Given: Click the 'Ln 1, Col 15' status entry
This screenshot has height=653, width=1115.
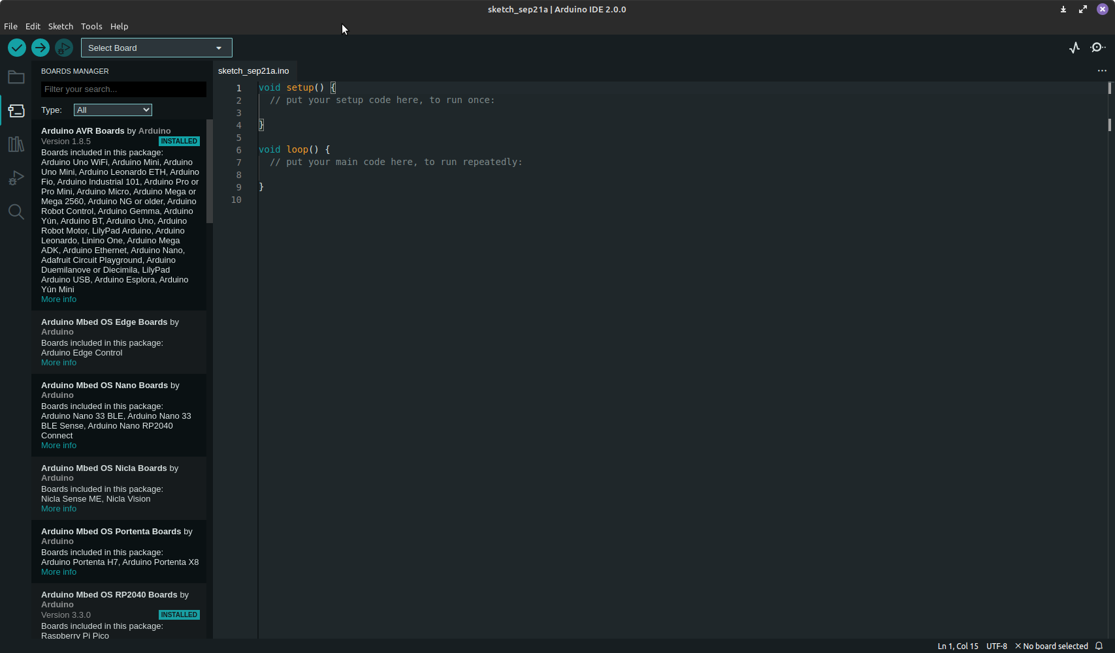Looking at the screenshot, I should (x=958, y=646).
